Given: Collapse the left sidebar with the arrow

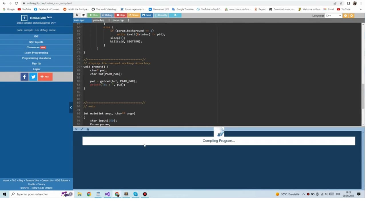Looking at the screenshot, I should coord(71,108).
